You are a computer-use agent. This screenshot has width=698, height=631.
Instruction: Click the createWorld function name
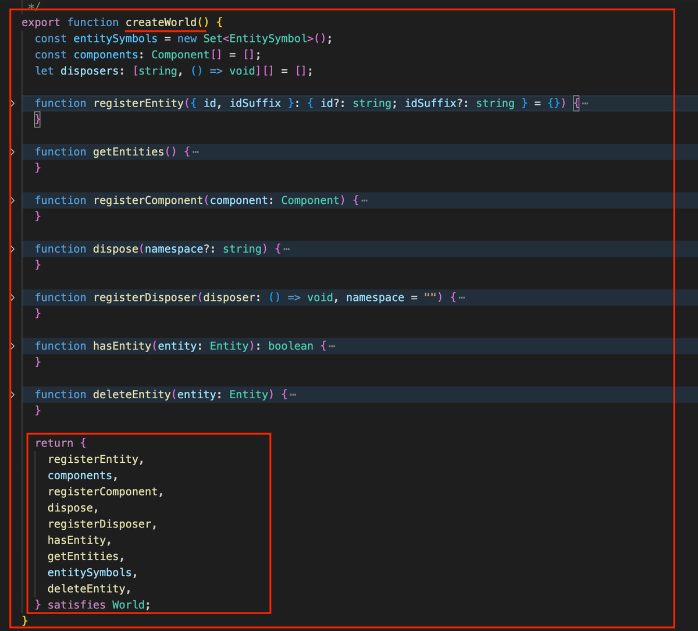[x=161, y=22]
